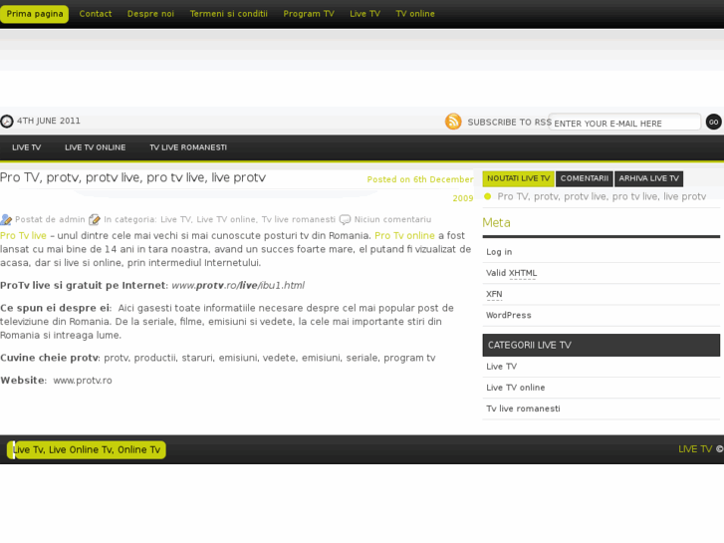Switch to the NOUTATI LIVE TV tab
This screenshot has height=543, width=724.
coord(518,178)
